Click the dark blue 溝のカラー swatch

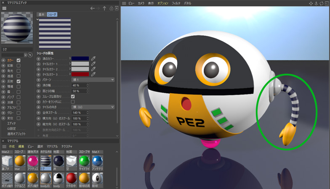coord(80,58)
